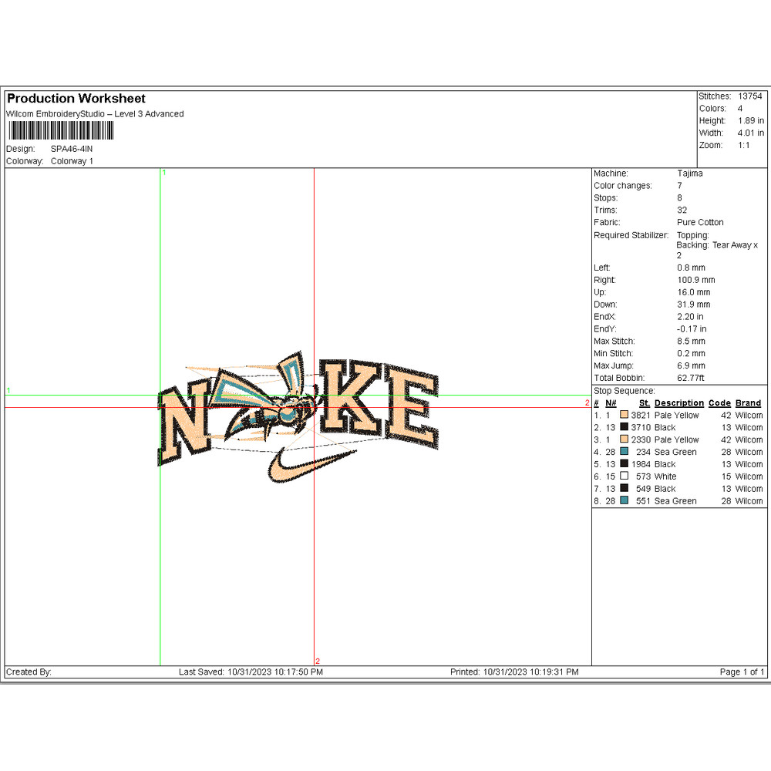The image size is (771, 771).
Task: Click the Brand column header
Action: (x=748, y=403)
